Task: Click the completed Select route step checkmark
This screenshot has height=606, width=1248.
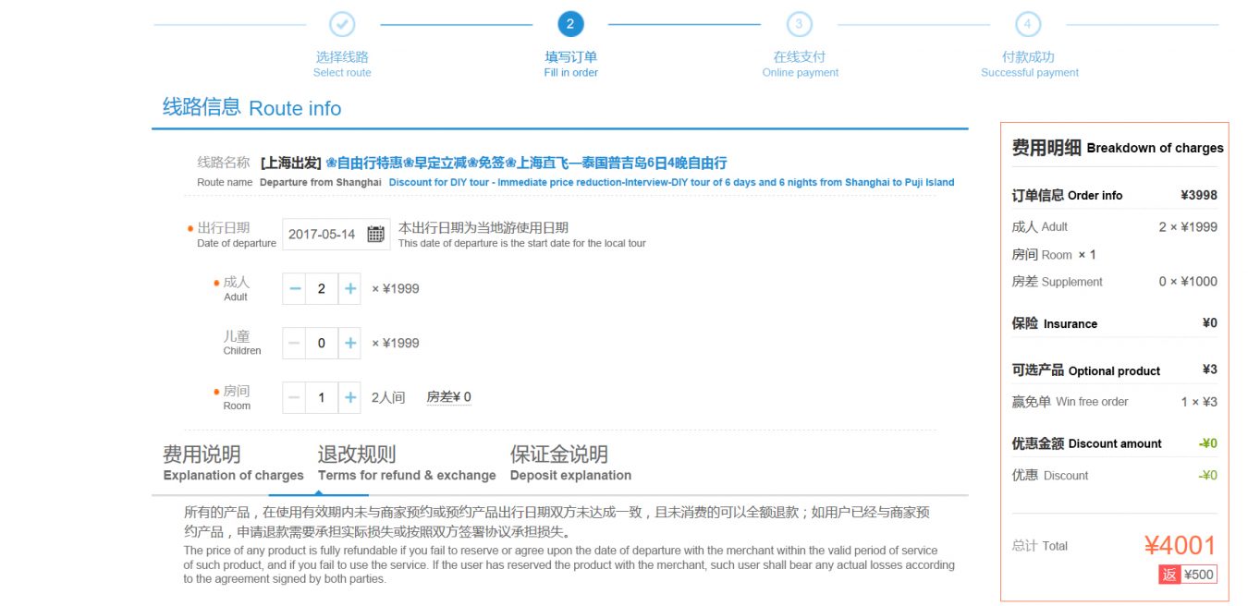Action: [342, 24]
